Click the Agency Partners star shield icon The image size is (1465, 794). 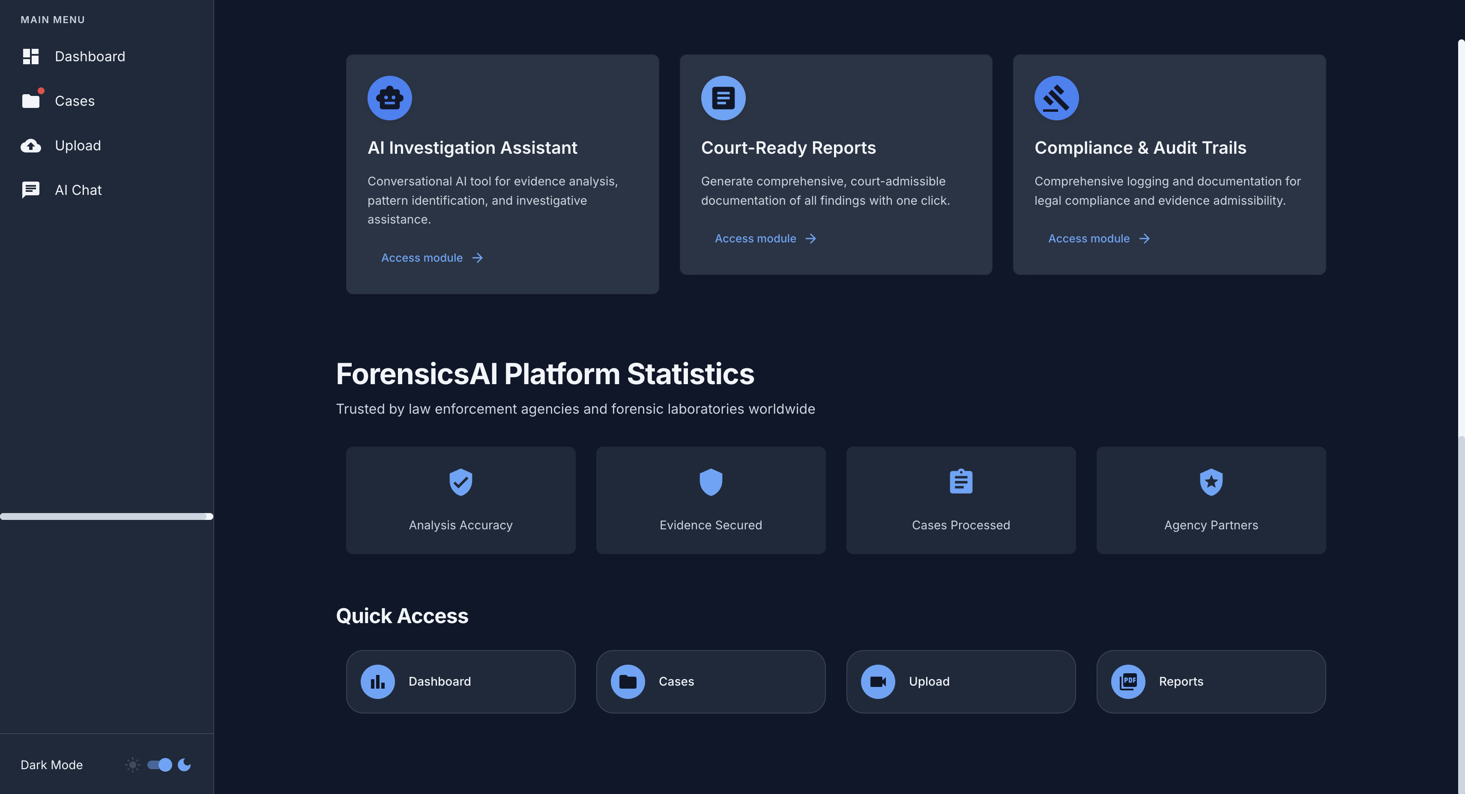click(x=1211, y=482)
